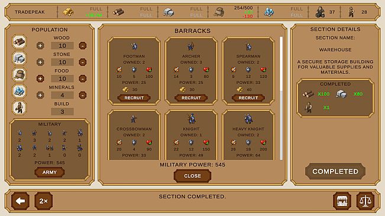The height and width of the screenshot is (216, 385).
Task: Select the wood logs population icon
Action: (19, 42)
